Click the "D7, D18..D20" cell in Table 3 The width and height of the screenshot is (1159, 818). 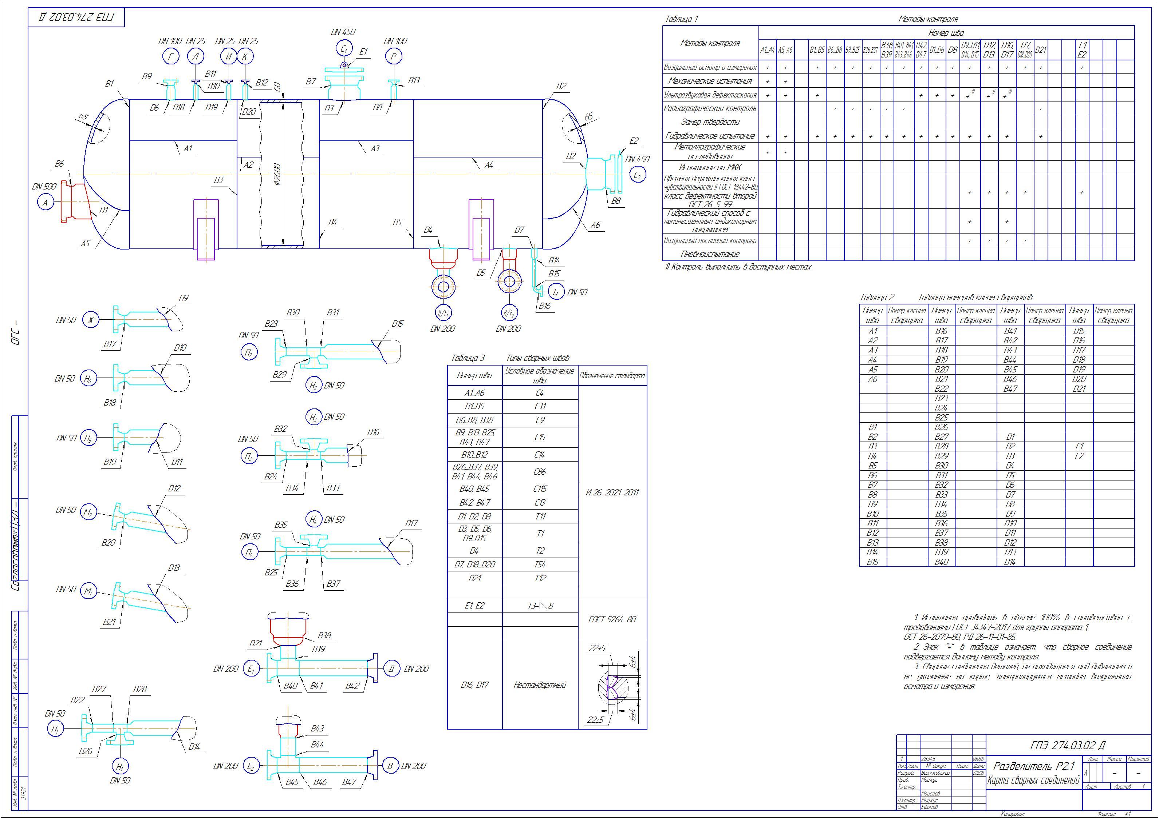pos(474,565)
